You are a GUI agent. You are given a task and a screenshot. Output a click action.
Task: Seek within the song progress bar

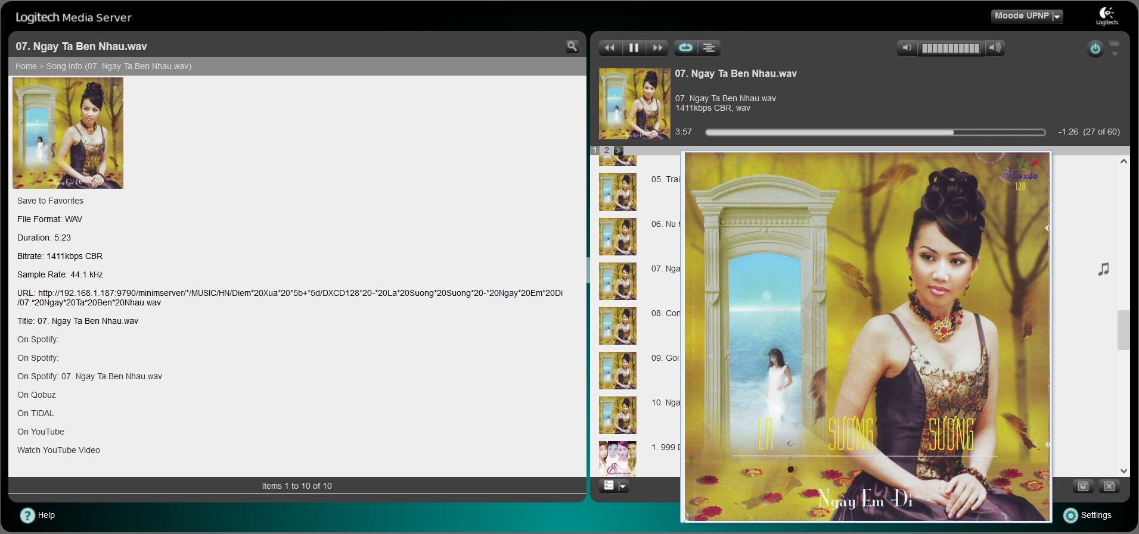point(876,132)
